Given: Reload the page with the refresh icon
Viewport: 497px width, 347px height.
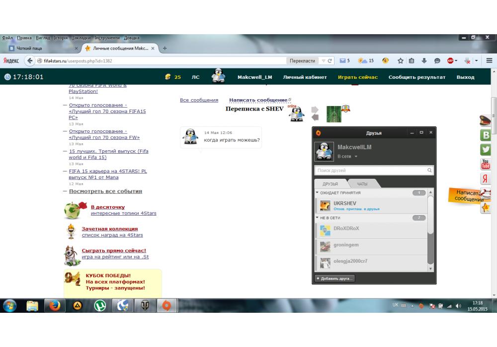Looking at the screenshot, I should click(x=330, y=60).
